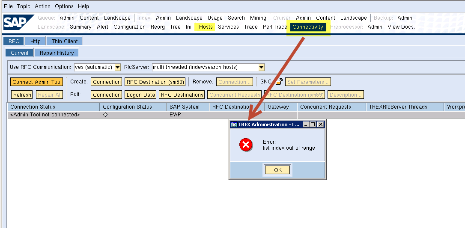Open the Help menu
This screenshot has height=228, width=465.
click(x=83, y=6)
